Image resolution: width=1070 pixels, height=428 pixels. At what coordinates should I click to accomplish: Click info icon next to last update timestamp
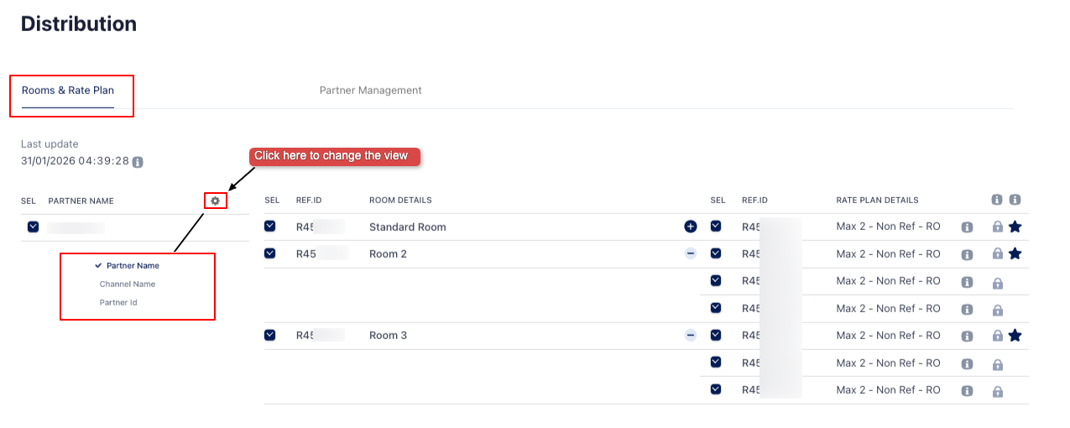click(x=138, y=161)
